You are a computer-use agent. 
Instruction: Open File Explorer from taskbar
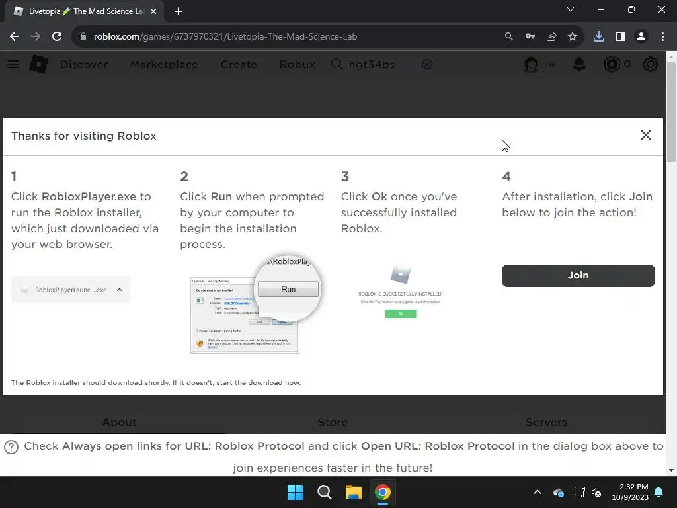point(353,492)
